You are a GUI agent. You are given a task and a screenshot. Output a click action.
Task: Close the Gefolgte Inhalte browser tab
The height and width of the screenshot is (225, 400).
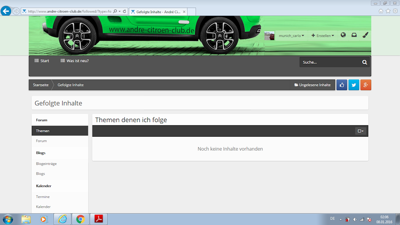tap(184, 12)
